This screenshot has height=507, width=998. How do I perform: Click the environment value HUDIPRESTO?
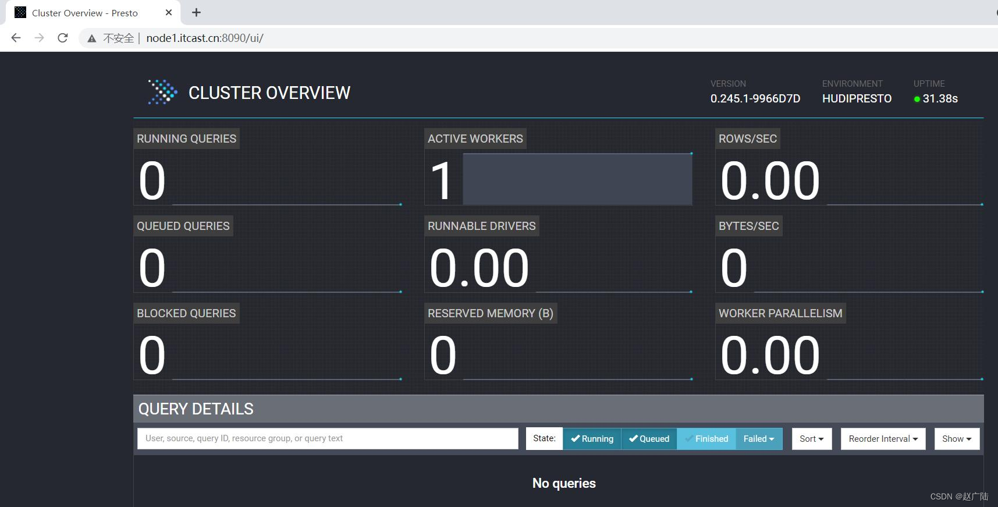click(x=857, y=98)
